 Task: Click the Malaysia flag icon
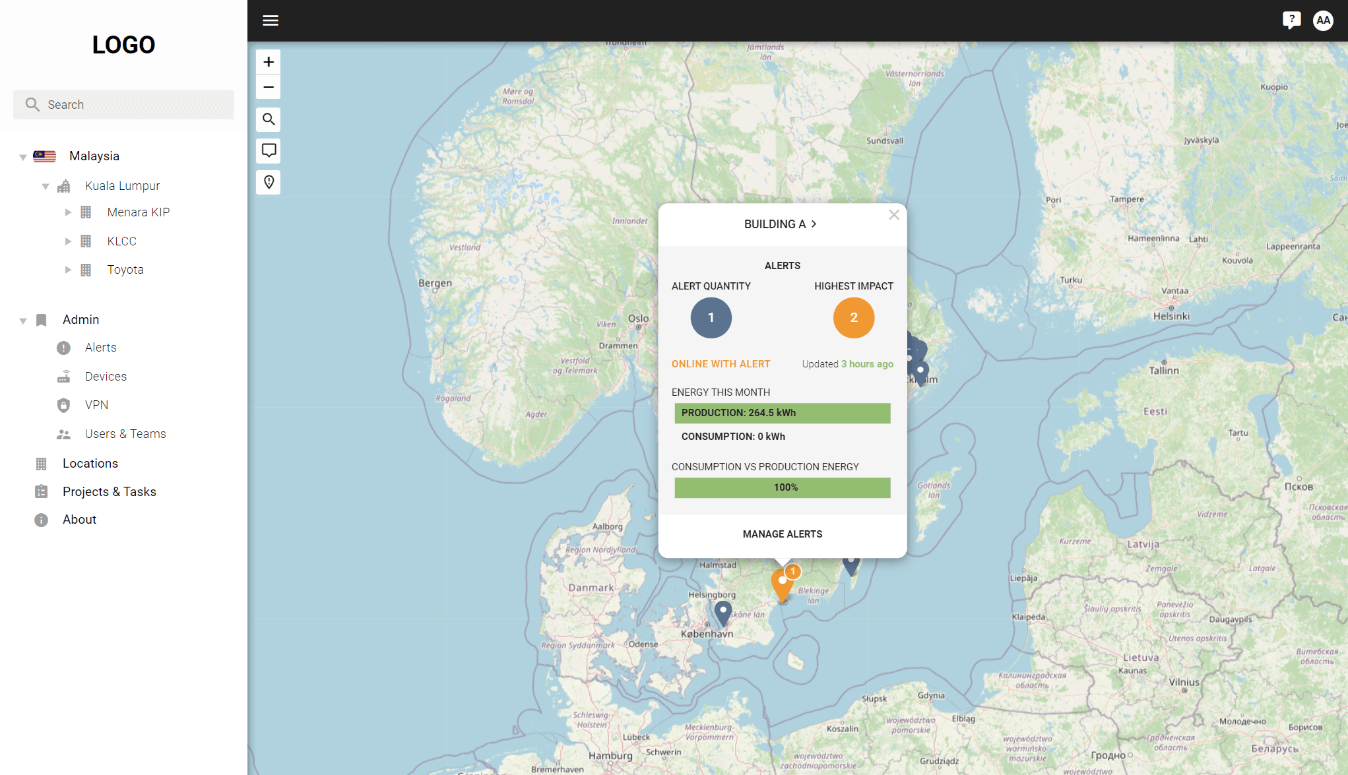45,156
